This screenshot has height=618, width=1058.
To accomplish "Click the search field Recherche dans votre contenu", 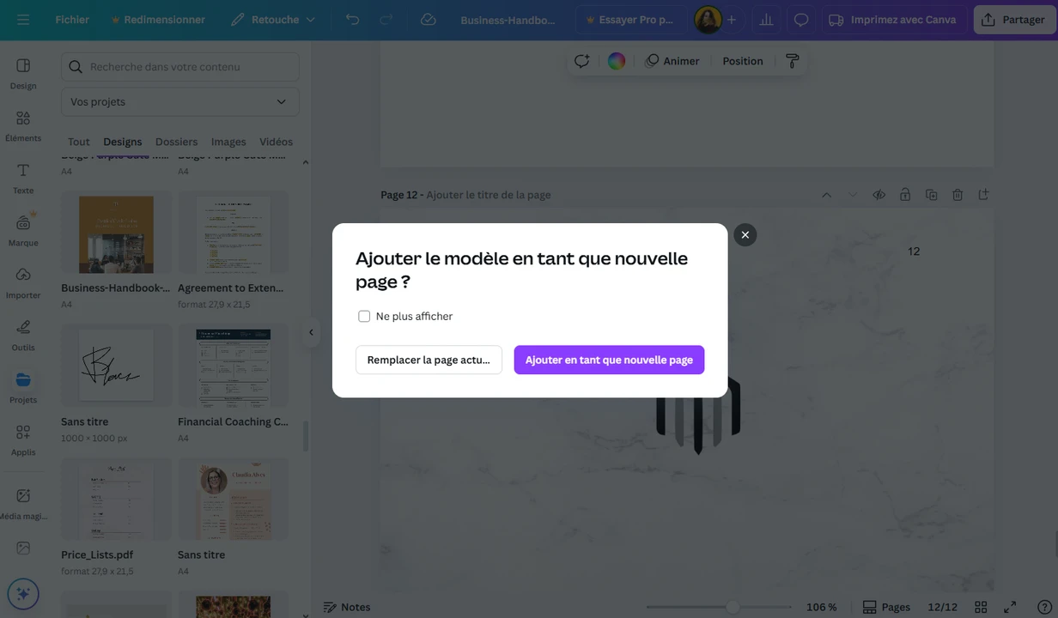I will [180, 67].
